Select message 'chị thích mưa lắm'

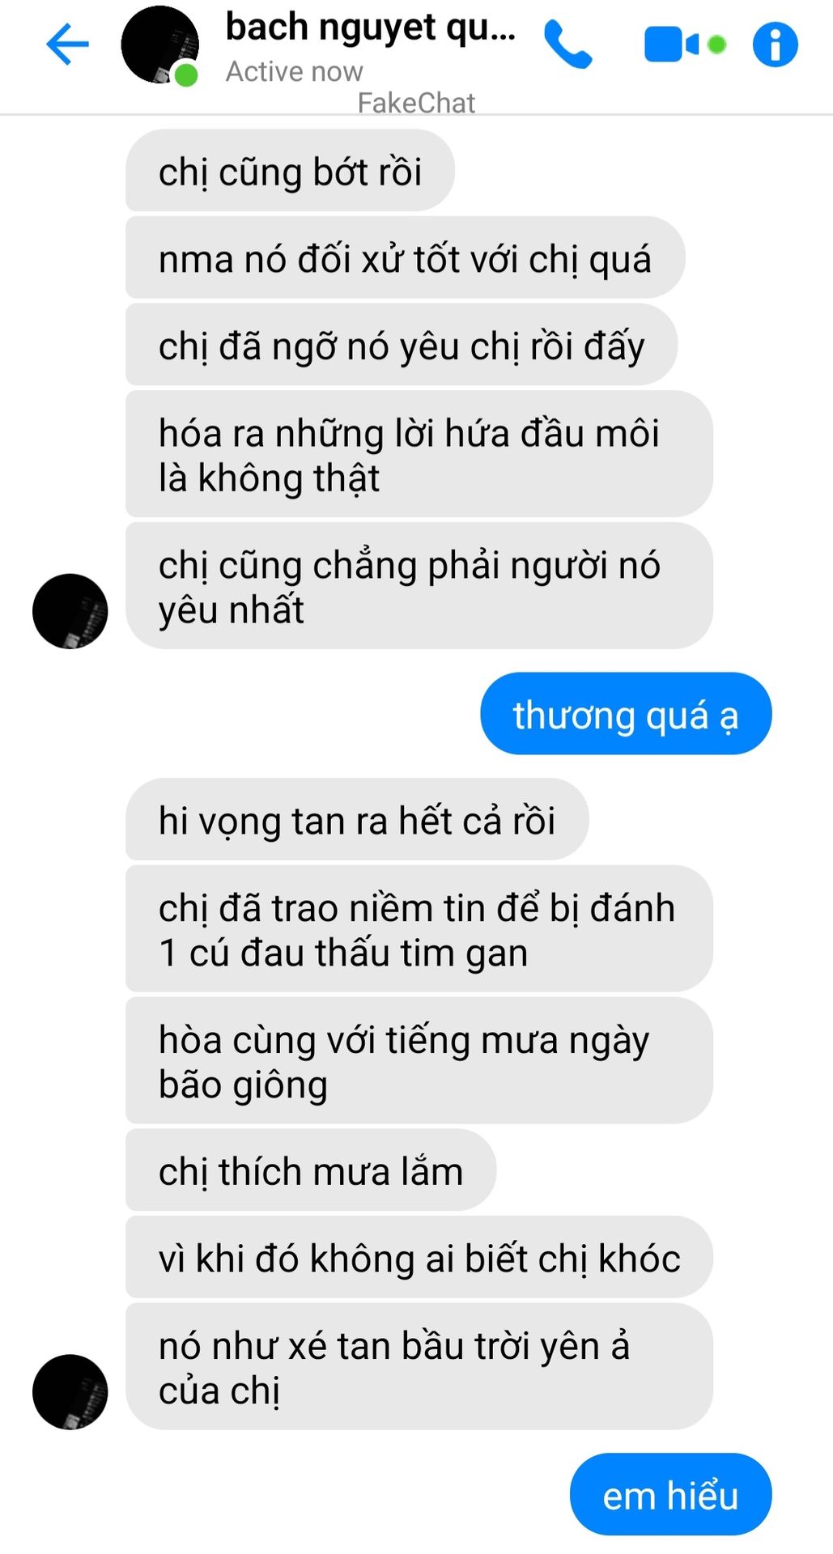pos(311,1170)
